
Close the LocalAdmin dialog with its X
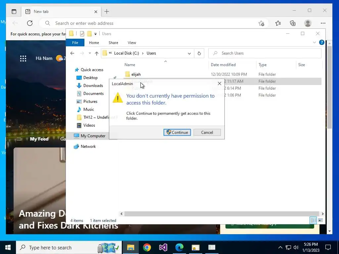tap(219, 83)
